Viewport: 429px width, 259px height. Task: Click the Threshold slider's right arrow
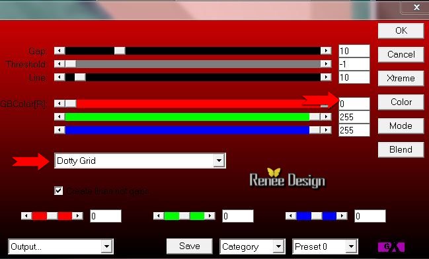coord(326,63)
